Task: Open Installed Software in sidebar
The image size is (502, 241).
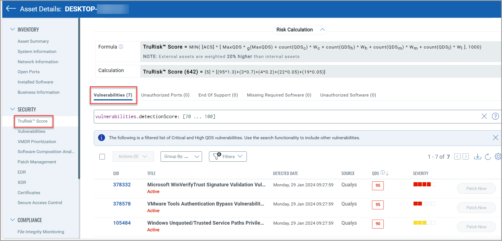Action: [x=35, y=82]
